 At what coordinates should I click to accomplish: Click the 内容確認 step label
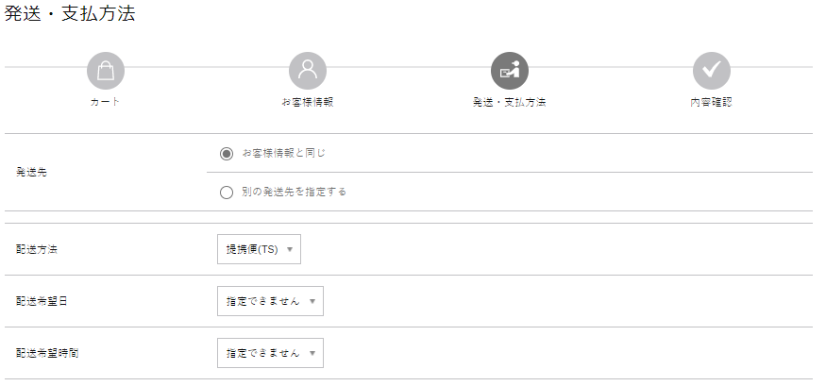711,102
